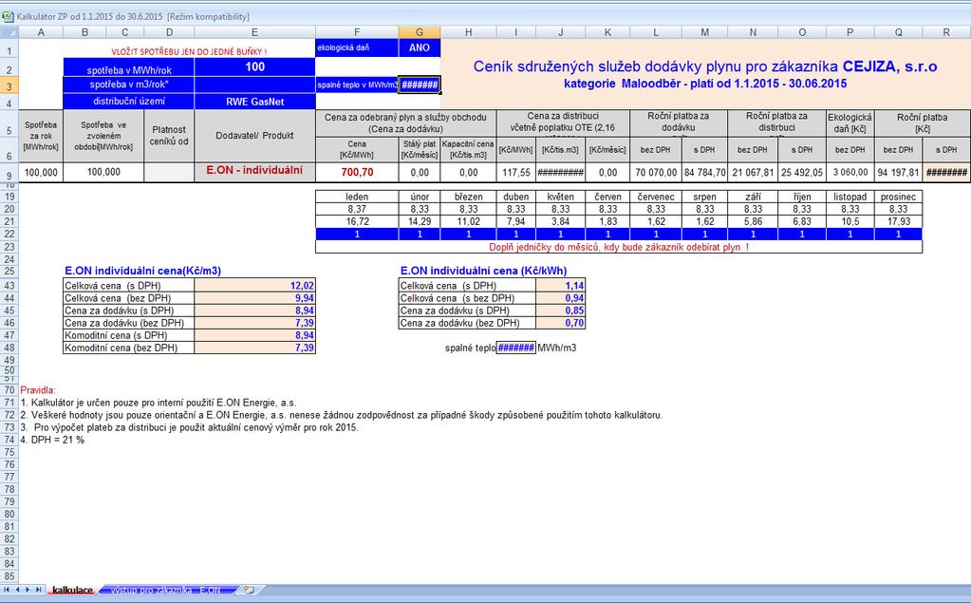Select the VLOŽIT SPOTŘEBU JEN DO JEDNÉ BUŇKY warning

(x=190, y=52)
